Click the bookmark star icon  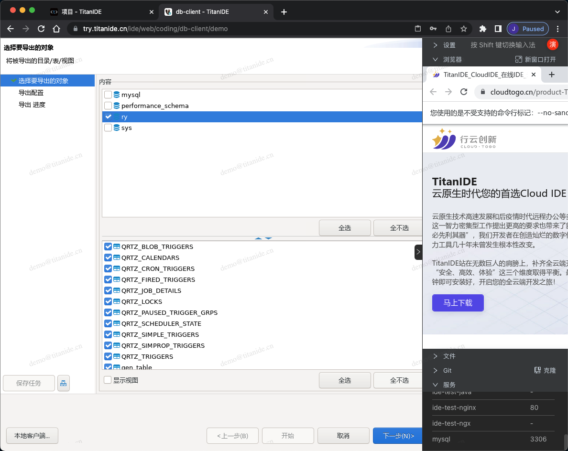point(463,29)
